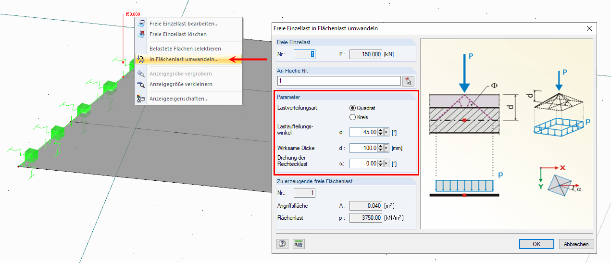Select 'Quadrat' load distribution type
Image resolution: width=611 pixels, height=263 pixels.
(x=363, y=108)
